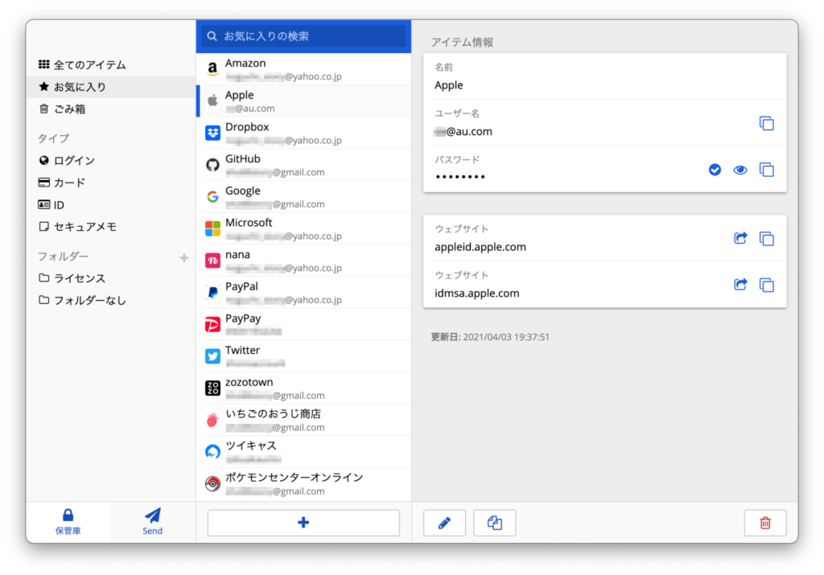Screen dimensions: 824x575
Task: Switch to the Send tab
Action: click(152, 522)
